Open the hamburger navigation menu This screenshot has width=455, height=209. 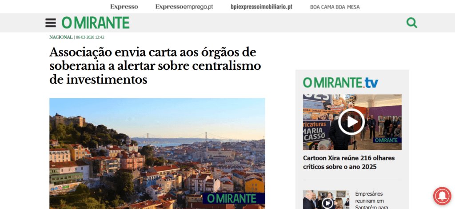coord(51,23)
